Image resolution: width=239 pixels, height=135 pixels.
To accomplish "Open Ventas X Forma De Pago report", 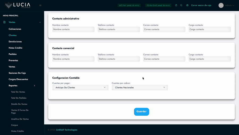I will tap(20, 111).
